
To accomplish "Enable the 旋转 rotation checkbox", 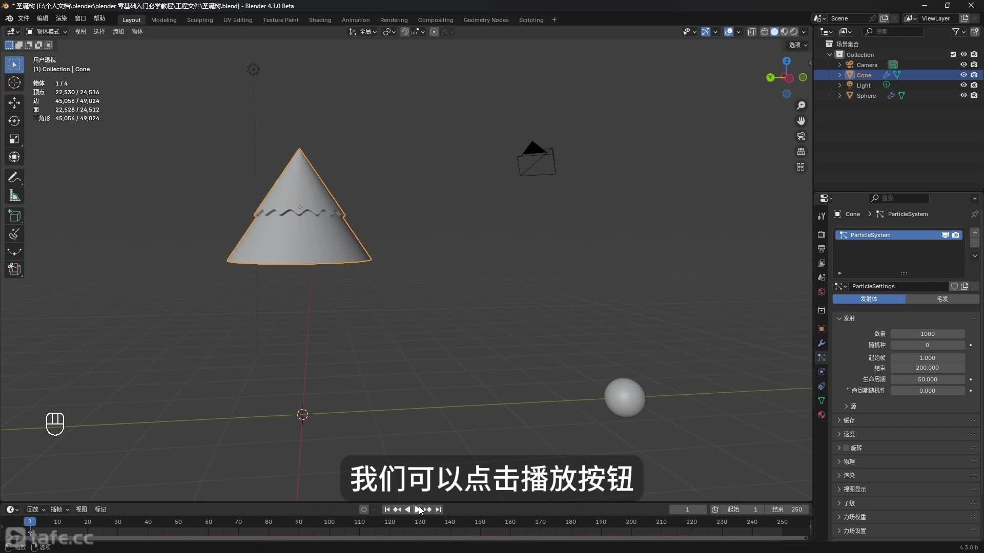I will 847,448.
